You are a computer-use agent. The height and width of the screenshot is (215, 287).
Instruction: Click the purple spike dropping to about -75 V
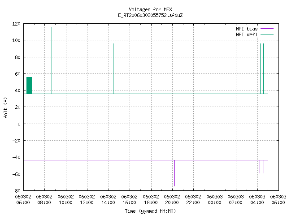click(x=174, y=173)
